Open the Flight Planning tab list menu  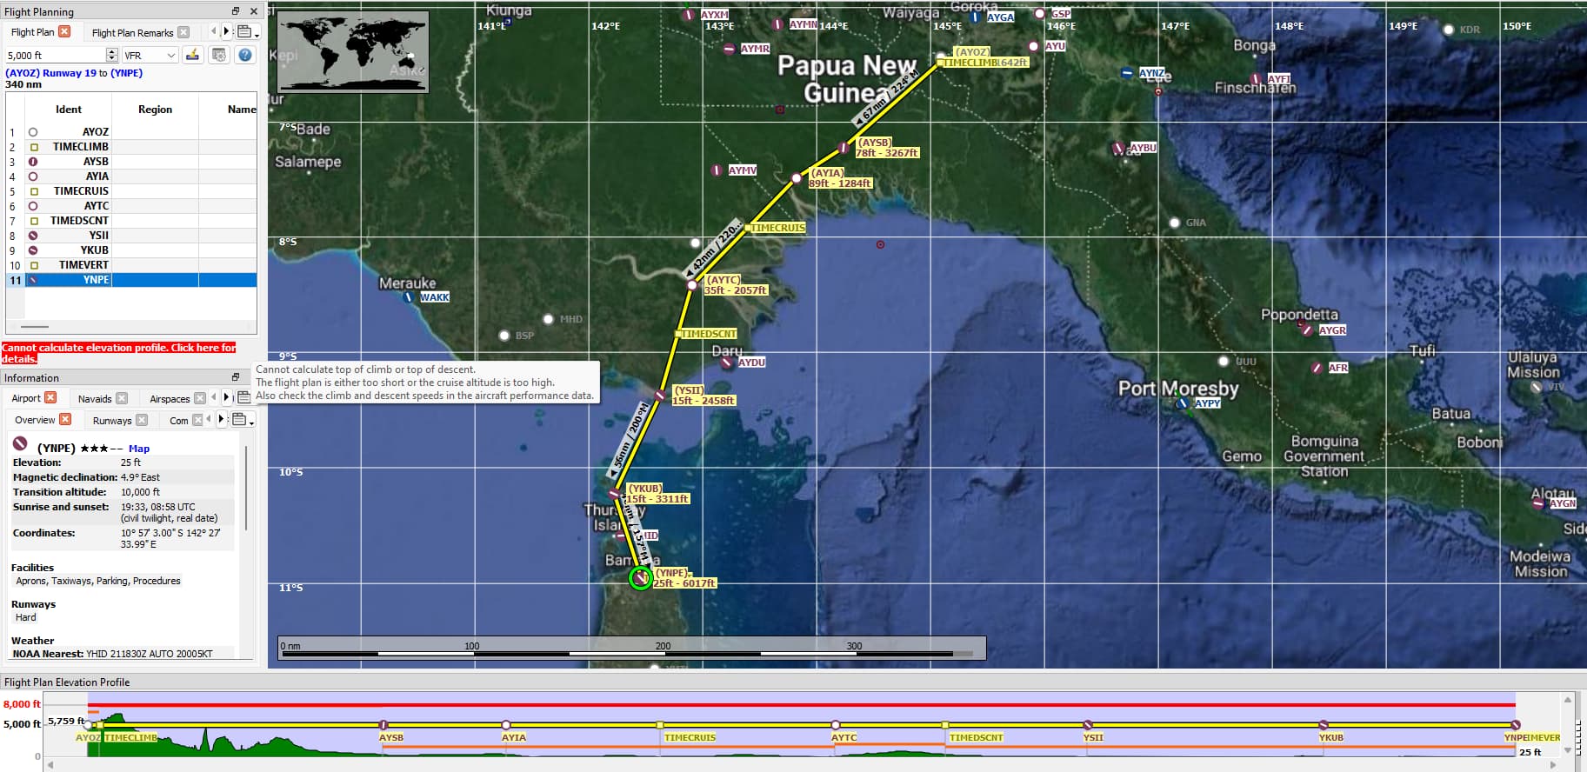[x=247, y=32]
